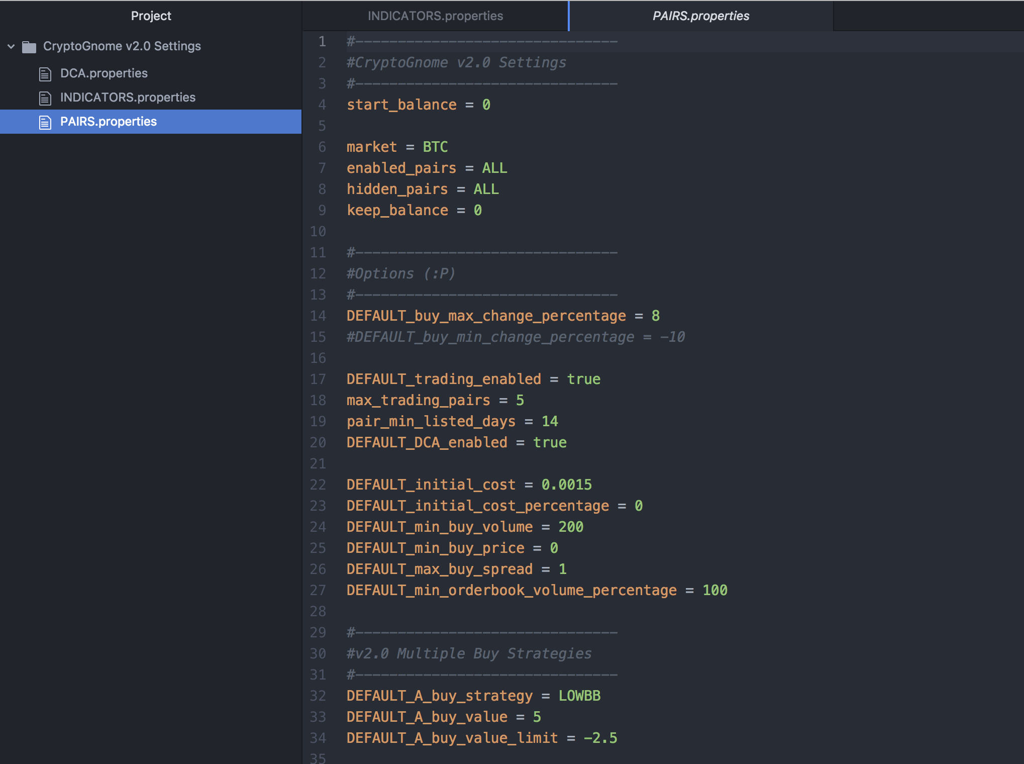1024x764 pixels.
Task: Select PAIRS.properties in the project tree
Action: pos(109,122)
